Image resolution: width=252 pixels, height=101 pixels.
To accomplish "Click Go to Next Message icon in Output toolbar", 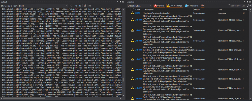I will click(x=80, y=5).
